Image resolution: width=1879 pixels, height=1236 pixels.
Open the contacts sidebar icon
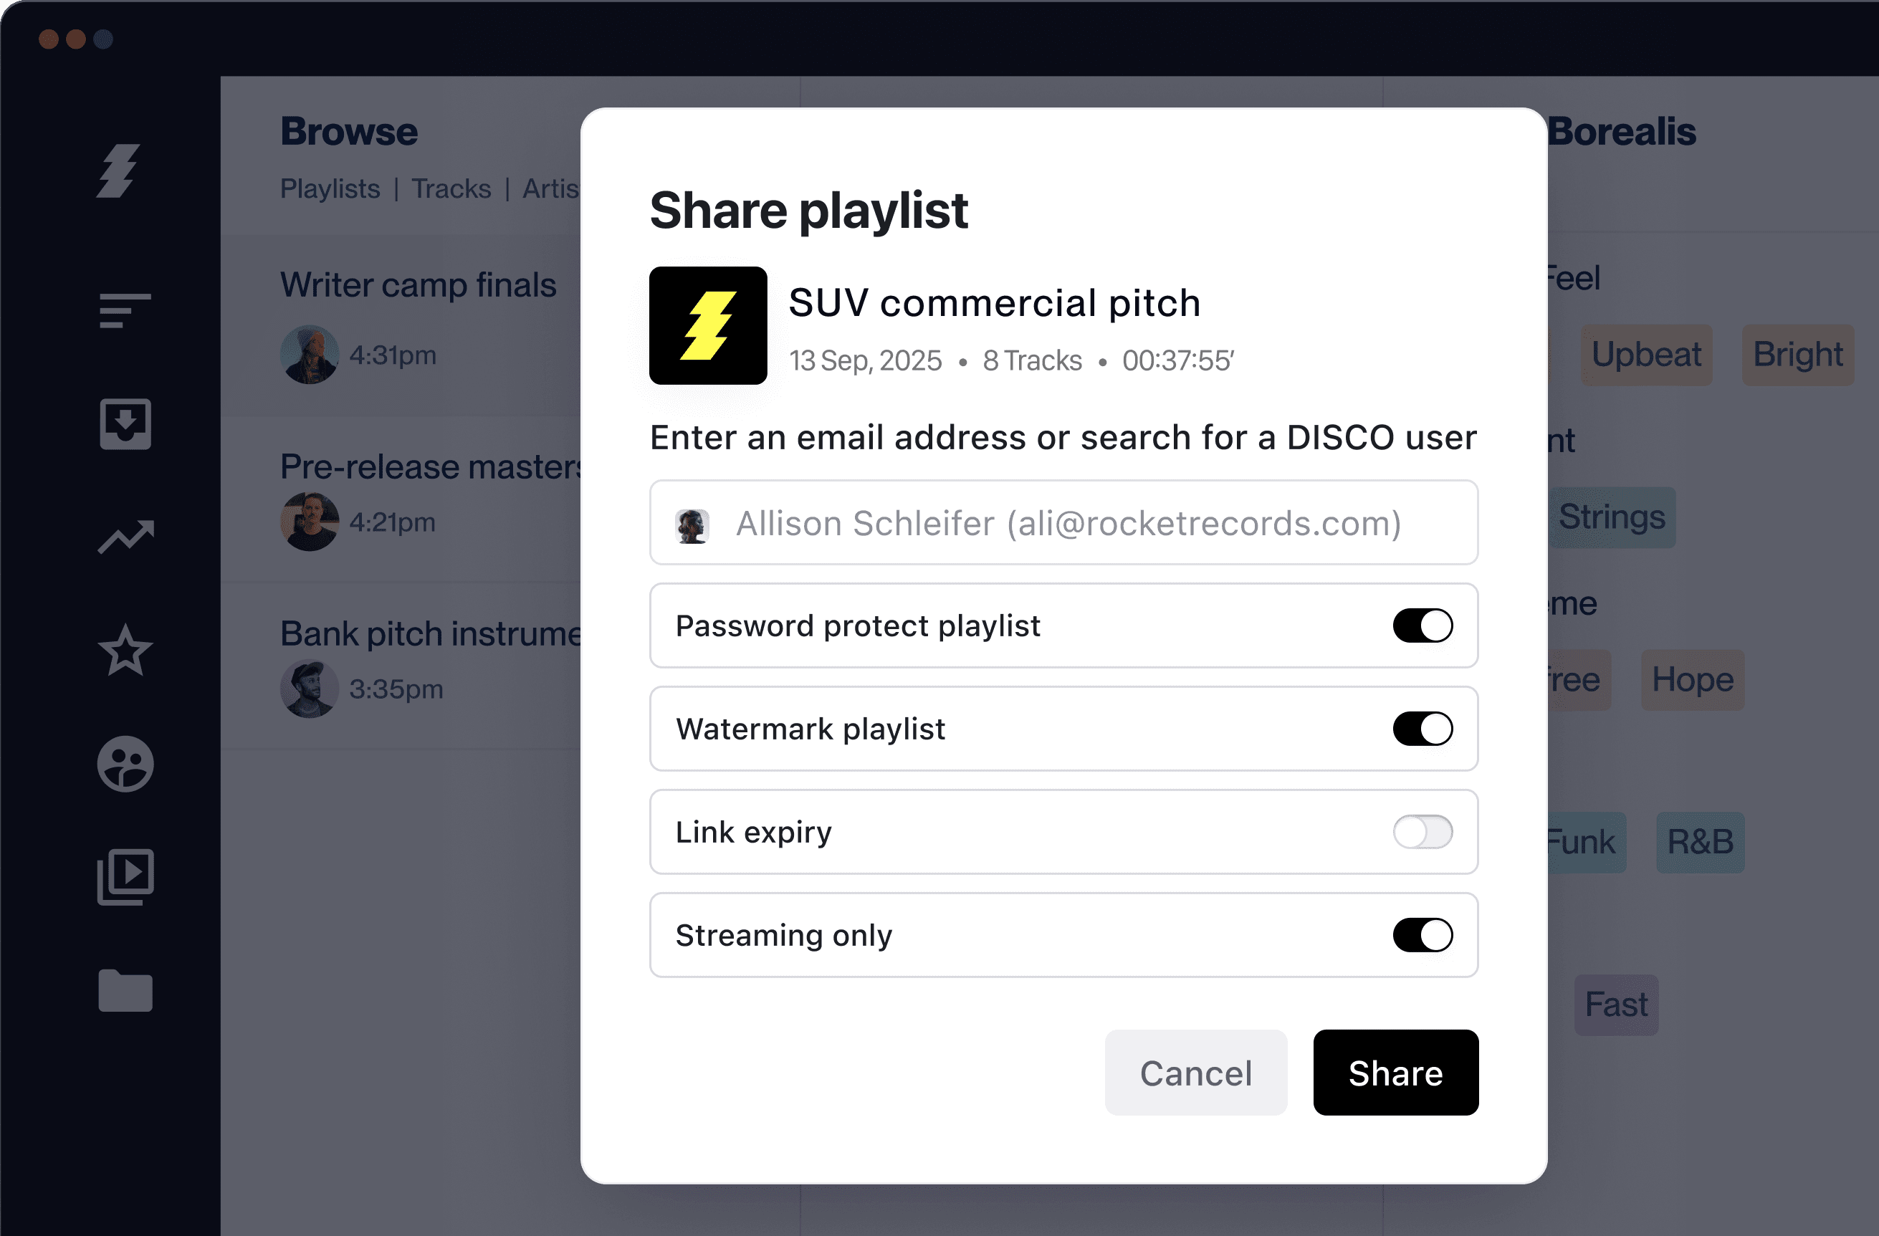[124, 763]
